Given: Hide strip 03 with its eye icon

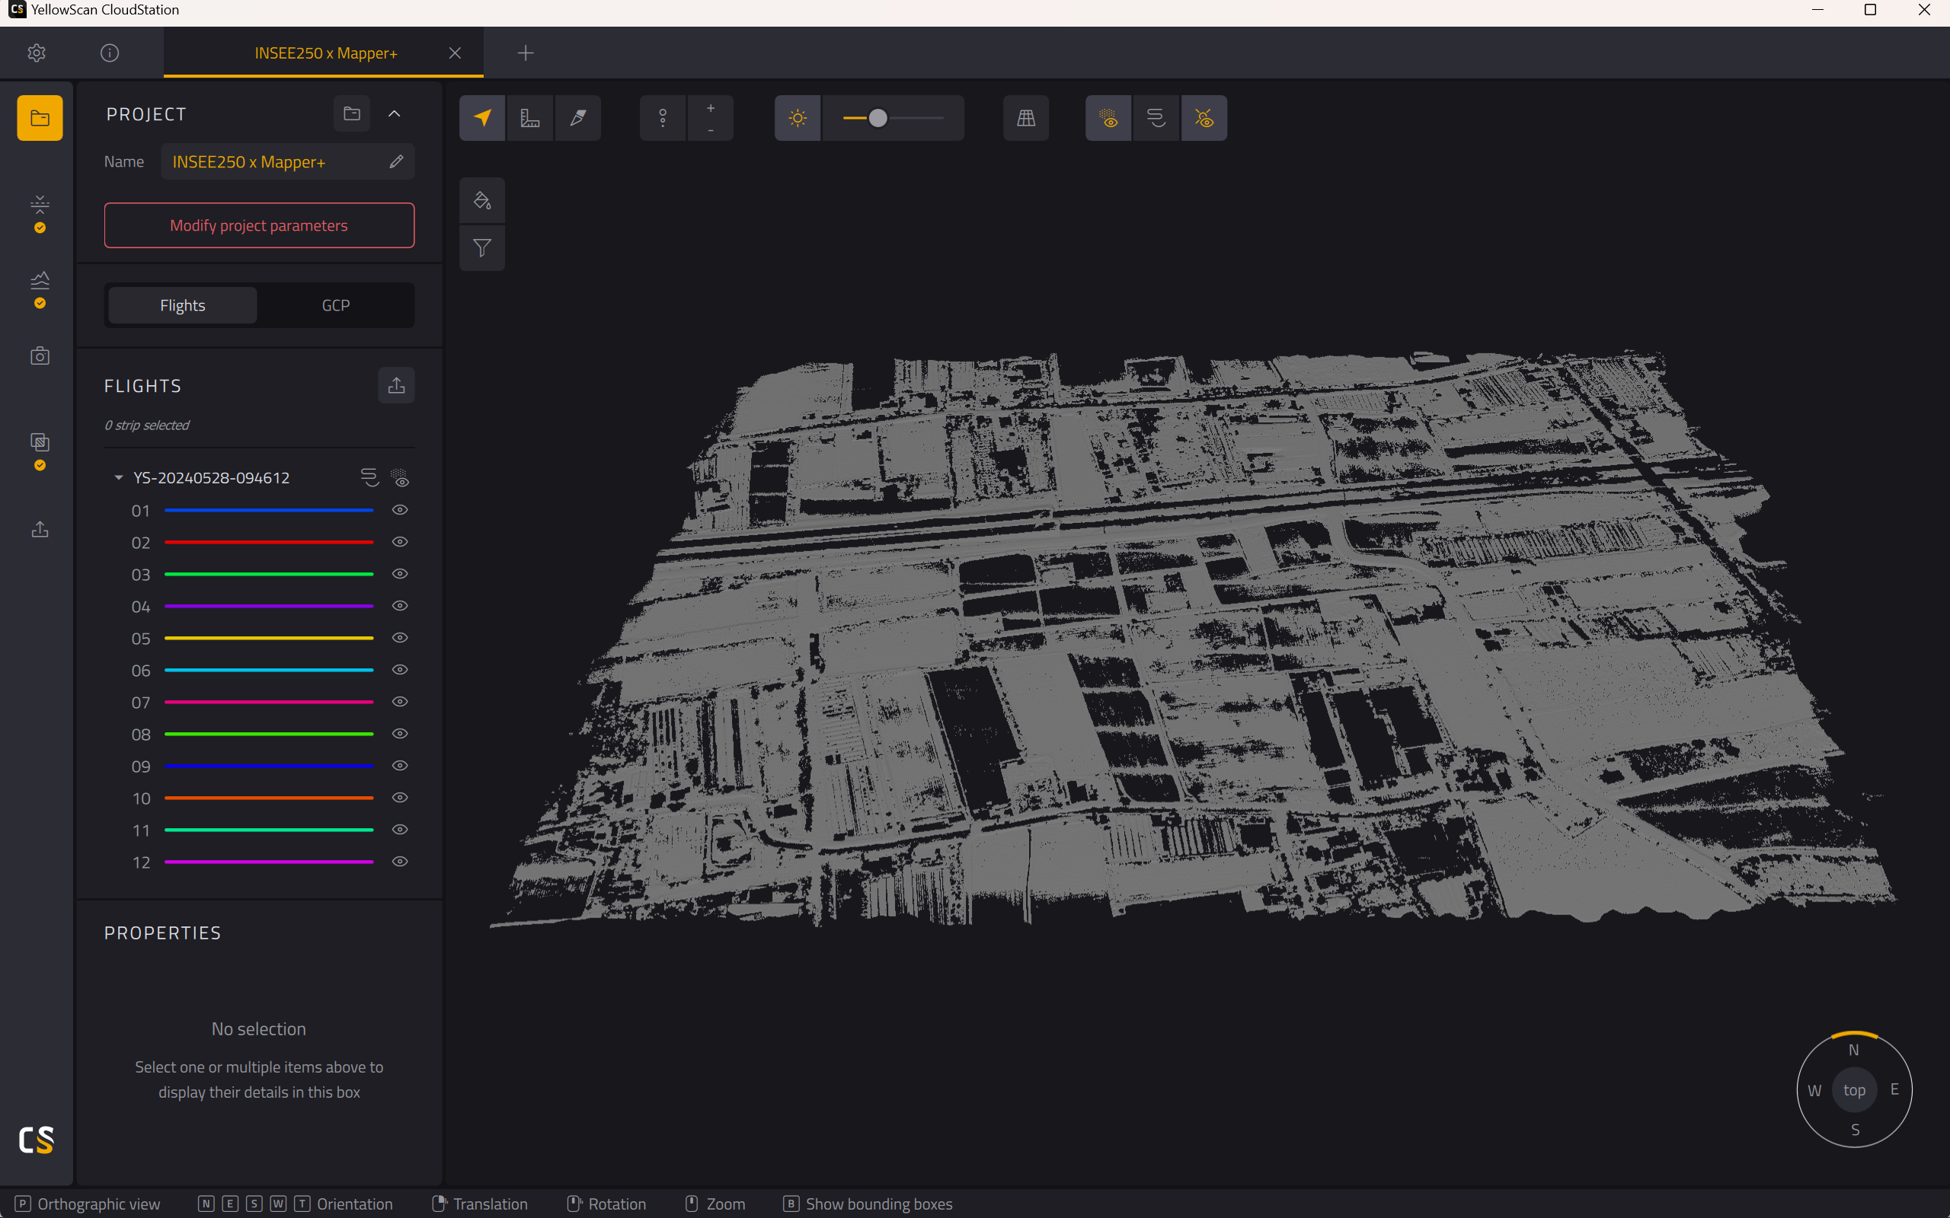Looking at the screenshot, I should 400,574.
